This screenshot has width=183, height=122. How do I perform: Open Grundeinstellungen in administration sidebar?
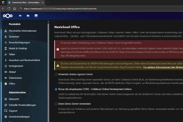click(x=19, y=117)
